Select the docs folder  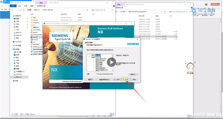[x=35, y=18]
